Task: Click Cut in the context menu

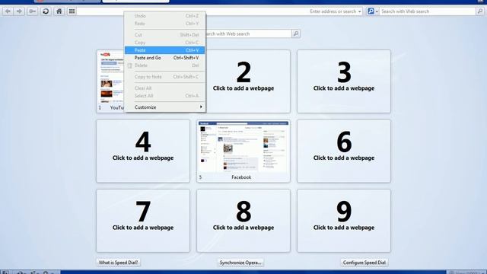Action: pyautogui.click(x=165, y=35)
